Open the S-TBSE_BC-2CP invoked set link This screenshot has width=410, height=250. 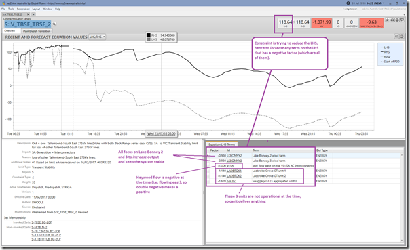[41, 222]
